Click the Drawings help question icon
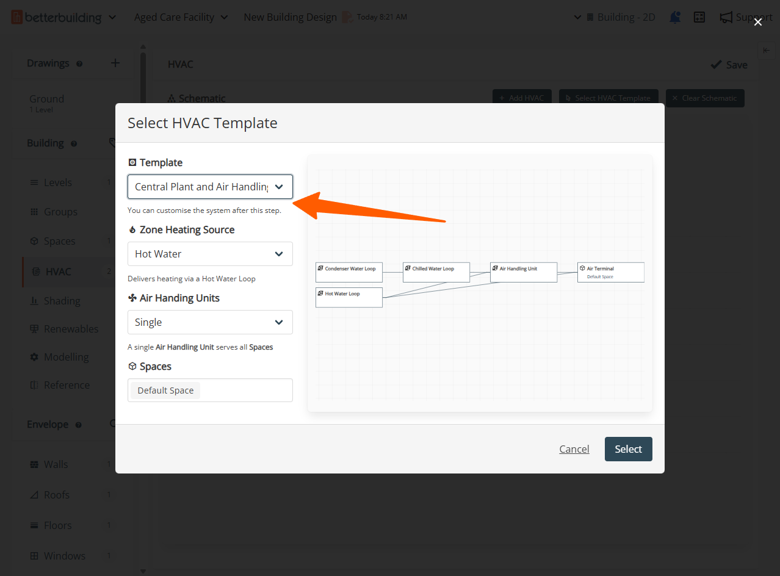This screenshot has height=576, width=780. (79, 63)
